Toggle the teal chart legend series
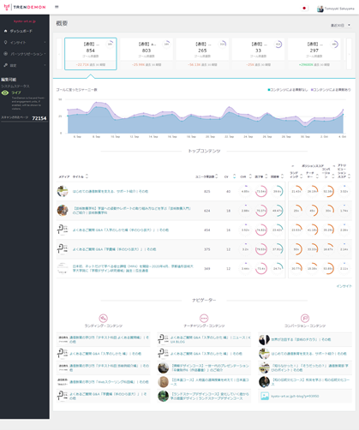Viewport: 359px width, 430px height. click(x=288, y=90)
